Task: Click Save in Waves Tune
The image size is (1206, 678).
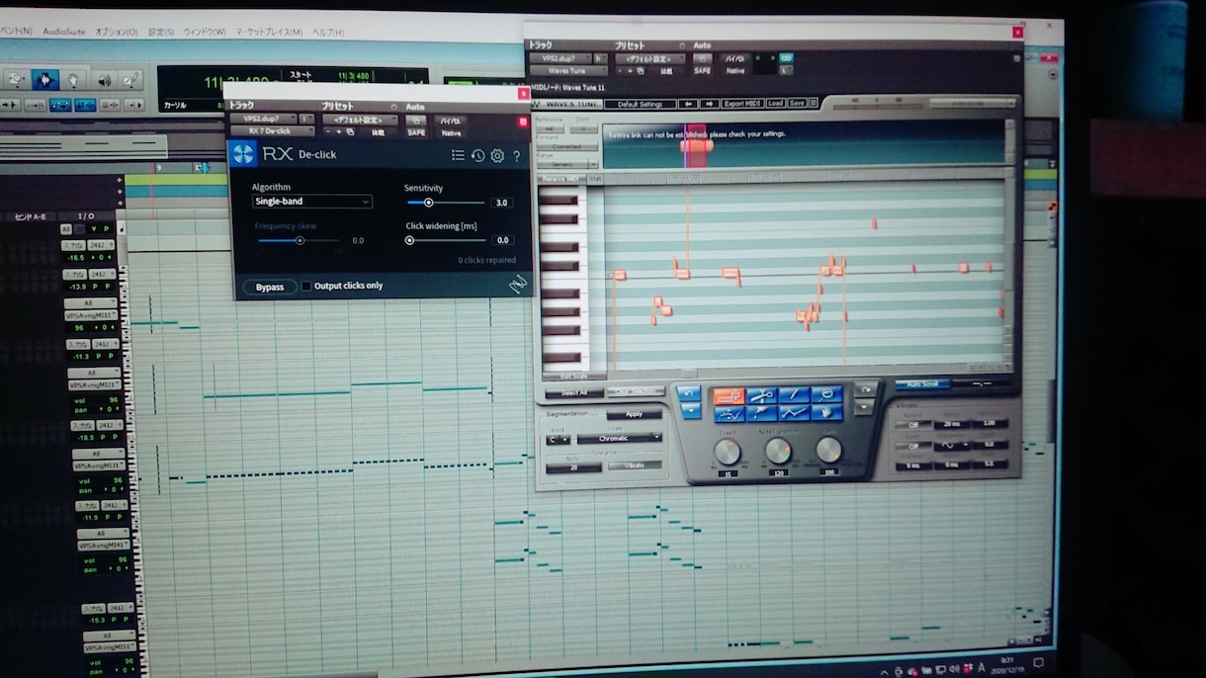Action: click(x=797, y=104)
